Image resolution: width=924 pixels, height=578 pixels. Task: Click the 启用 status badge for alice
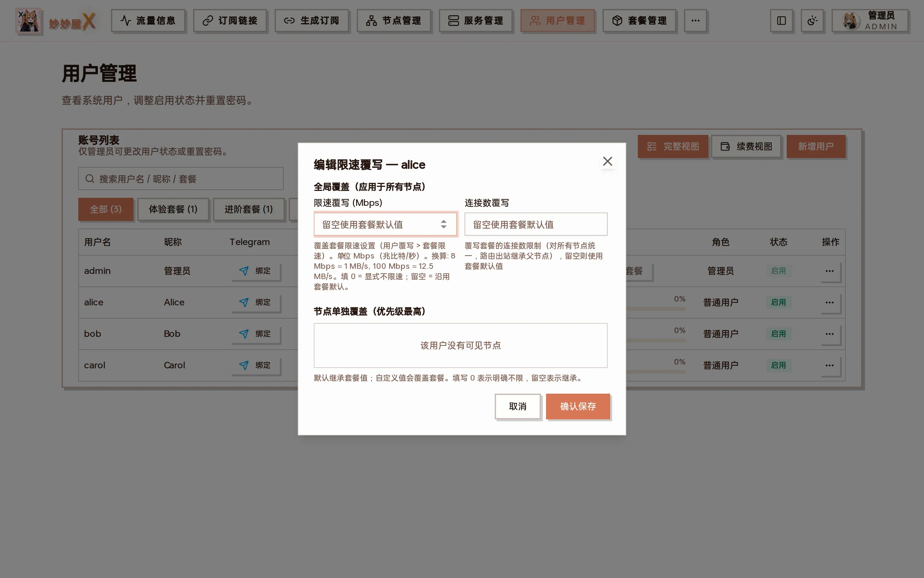[778, 302]
